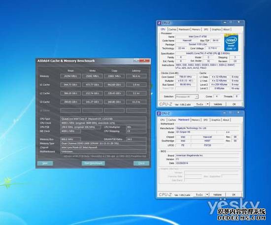Click the Core Speed value in CPU-Z
This screenshot has height=225, width=271.
pos(185,77)
